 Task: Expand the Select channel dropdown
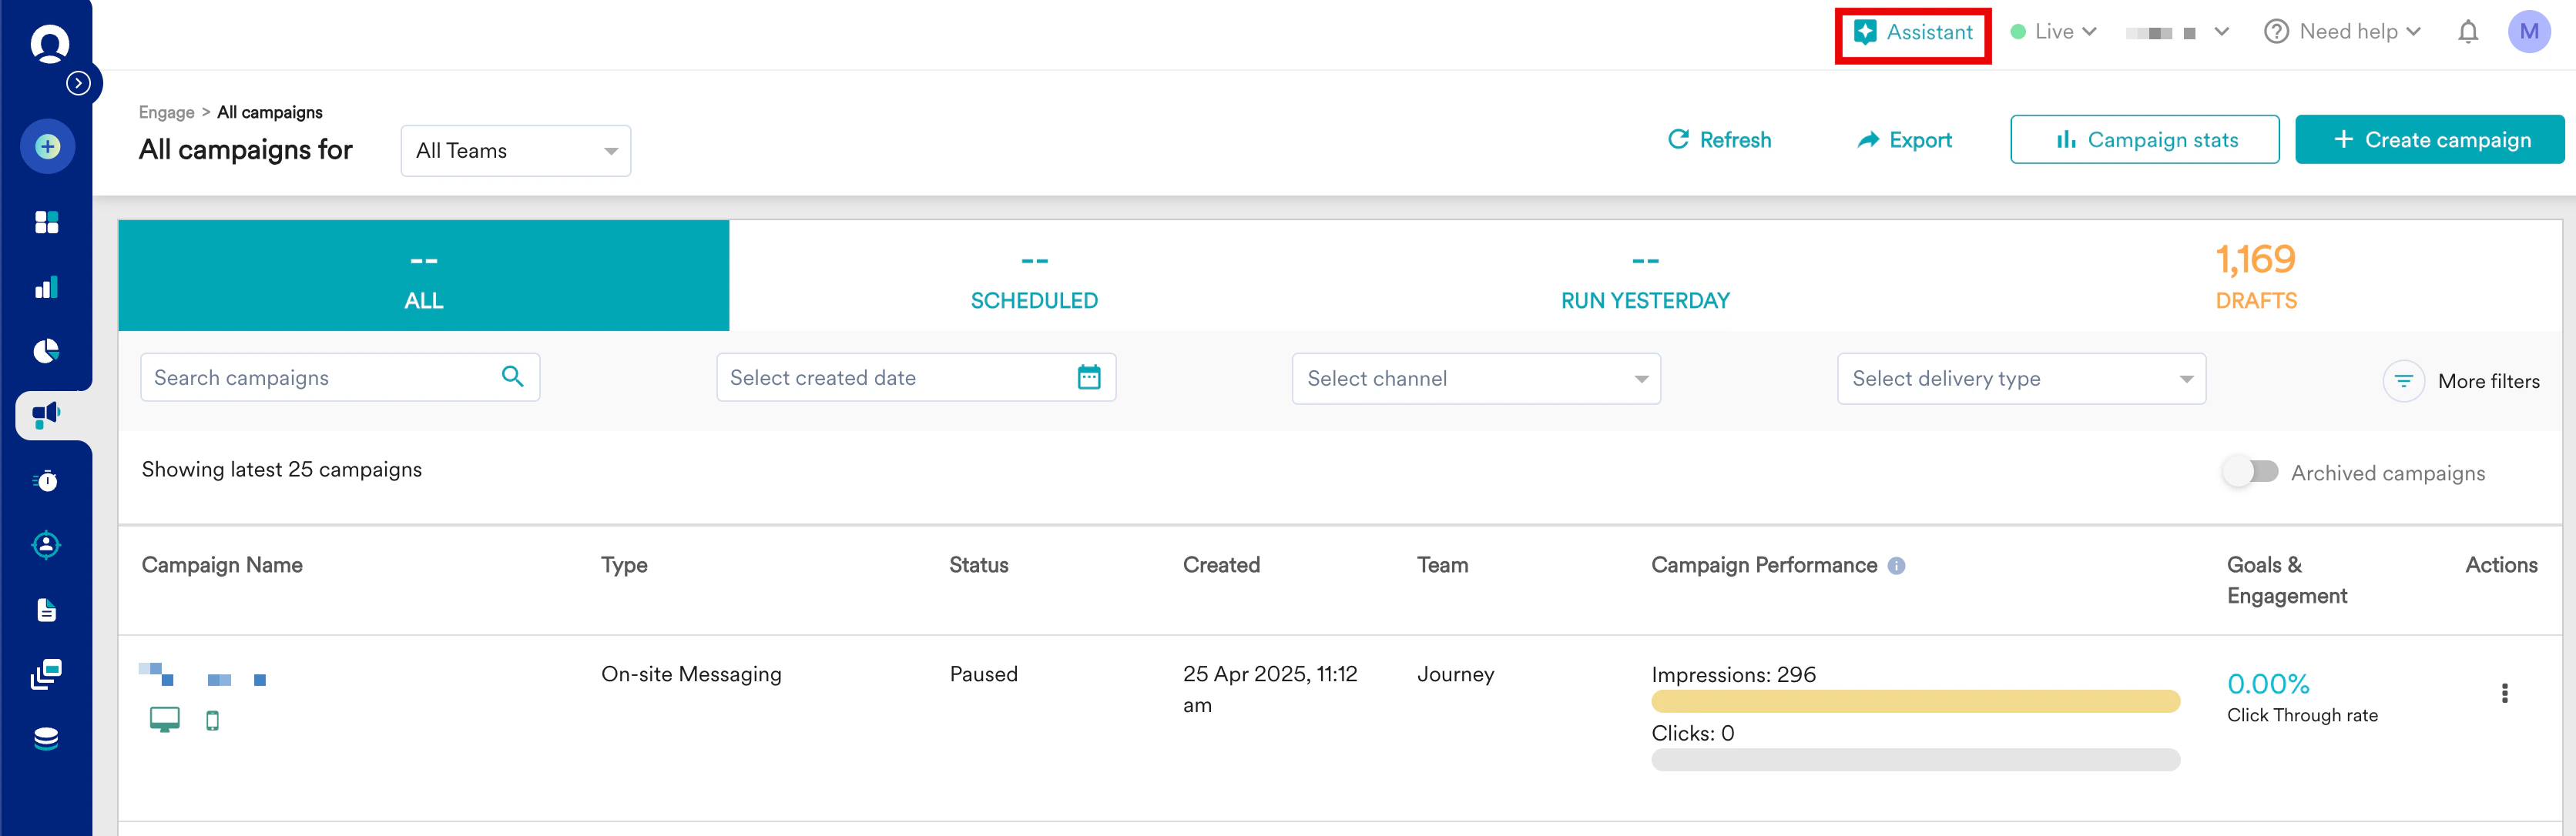pyautogui.click(x=1475, y=379)
